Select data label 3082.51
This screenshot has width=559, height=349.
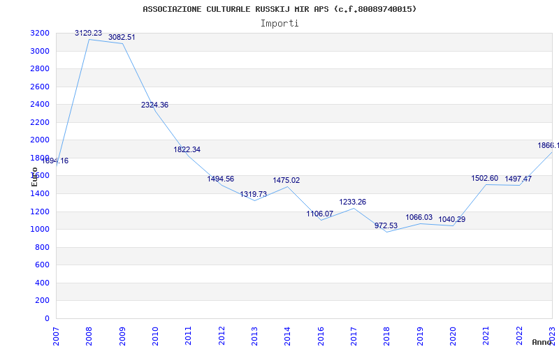click(x=122, y=38)
